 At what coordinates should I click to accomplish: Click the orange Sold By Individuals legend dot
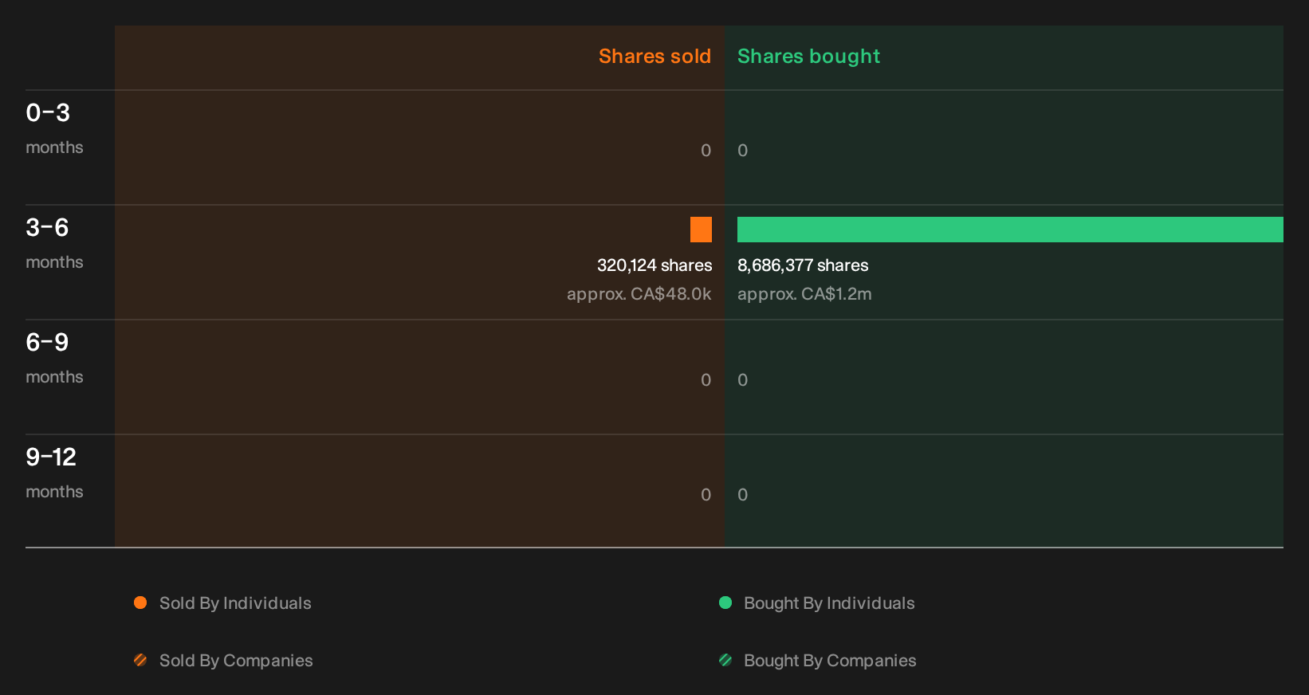140,603
